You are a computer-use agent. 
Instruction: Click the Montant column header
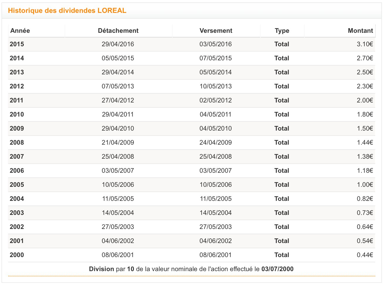point(360,31)
